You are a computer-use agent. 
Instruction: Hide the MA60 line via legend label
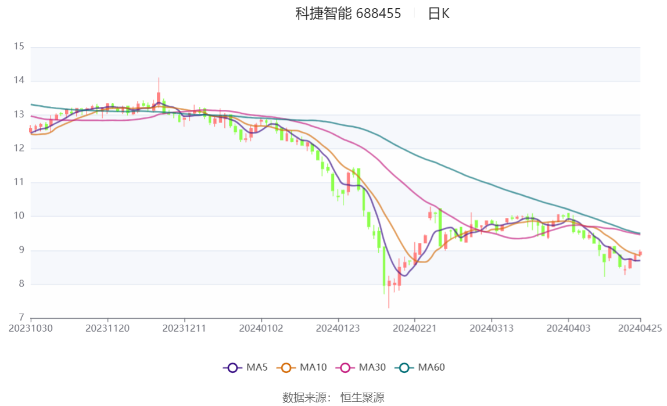pos(431,367)
